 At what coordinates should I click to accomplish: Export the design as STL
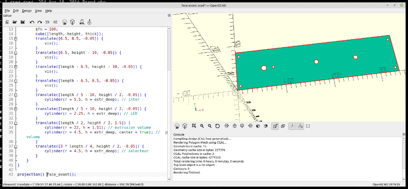(82, 22)
